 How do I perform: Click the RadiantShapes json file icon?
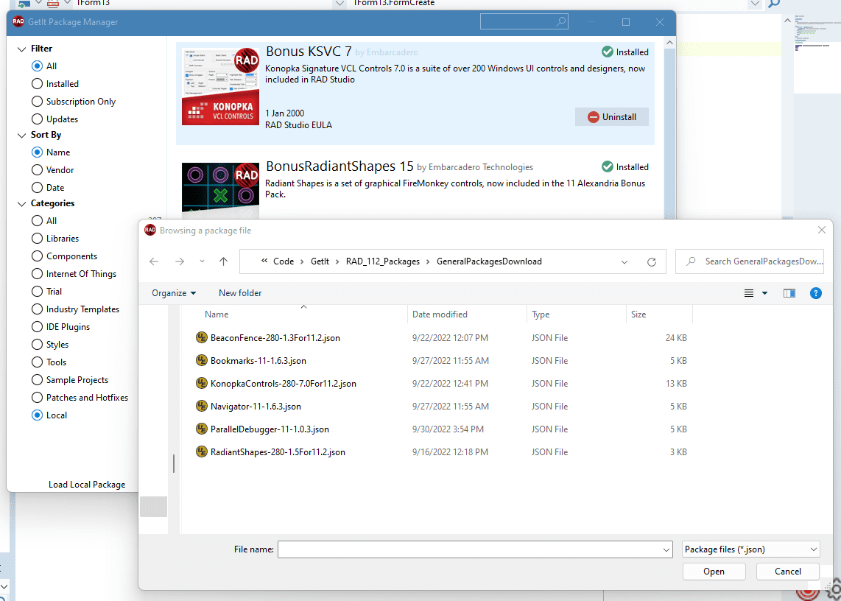point(202,451)
